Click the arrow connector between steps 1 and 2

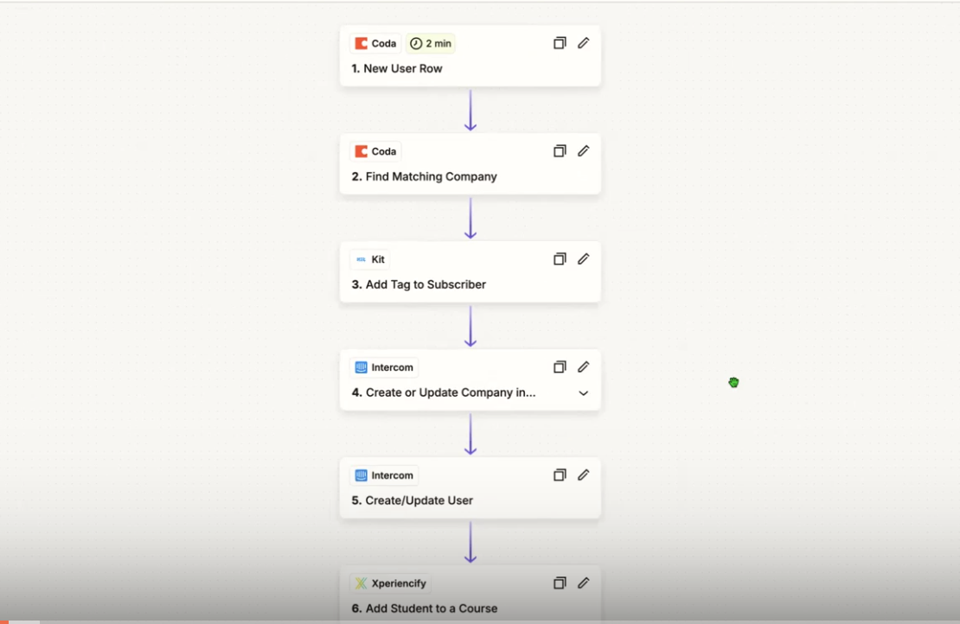point(470,110)
